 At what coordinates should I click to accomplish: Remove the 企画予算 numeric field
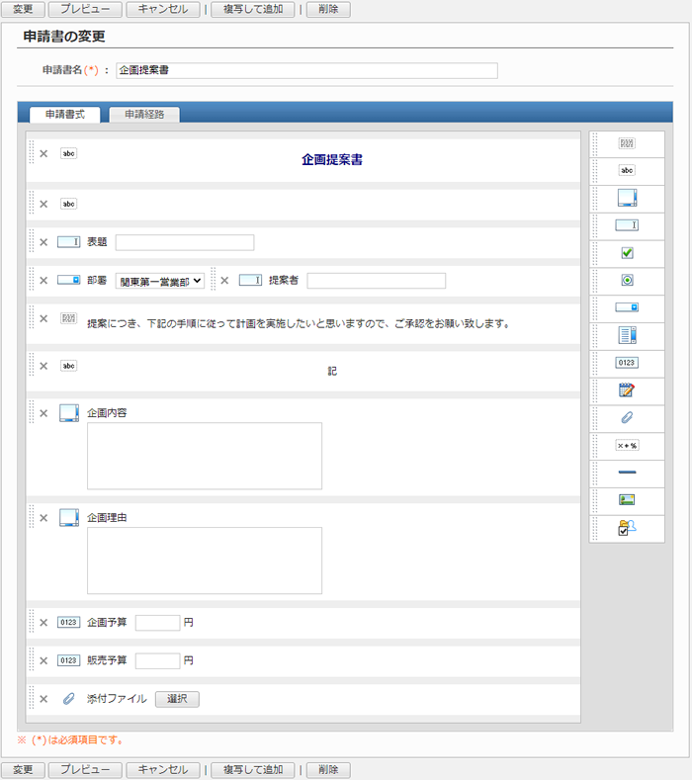point(43,623)
